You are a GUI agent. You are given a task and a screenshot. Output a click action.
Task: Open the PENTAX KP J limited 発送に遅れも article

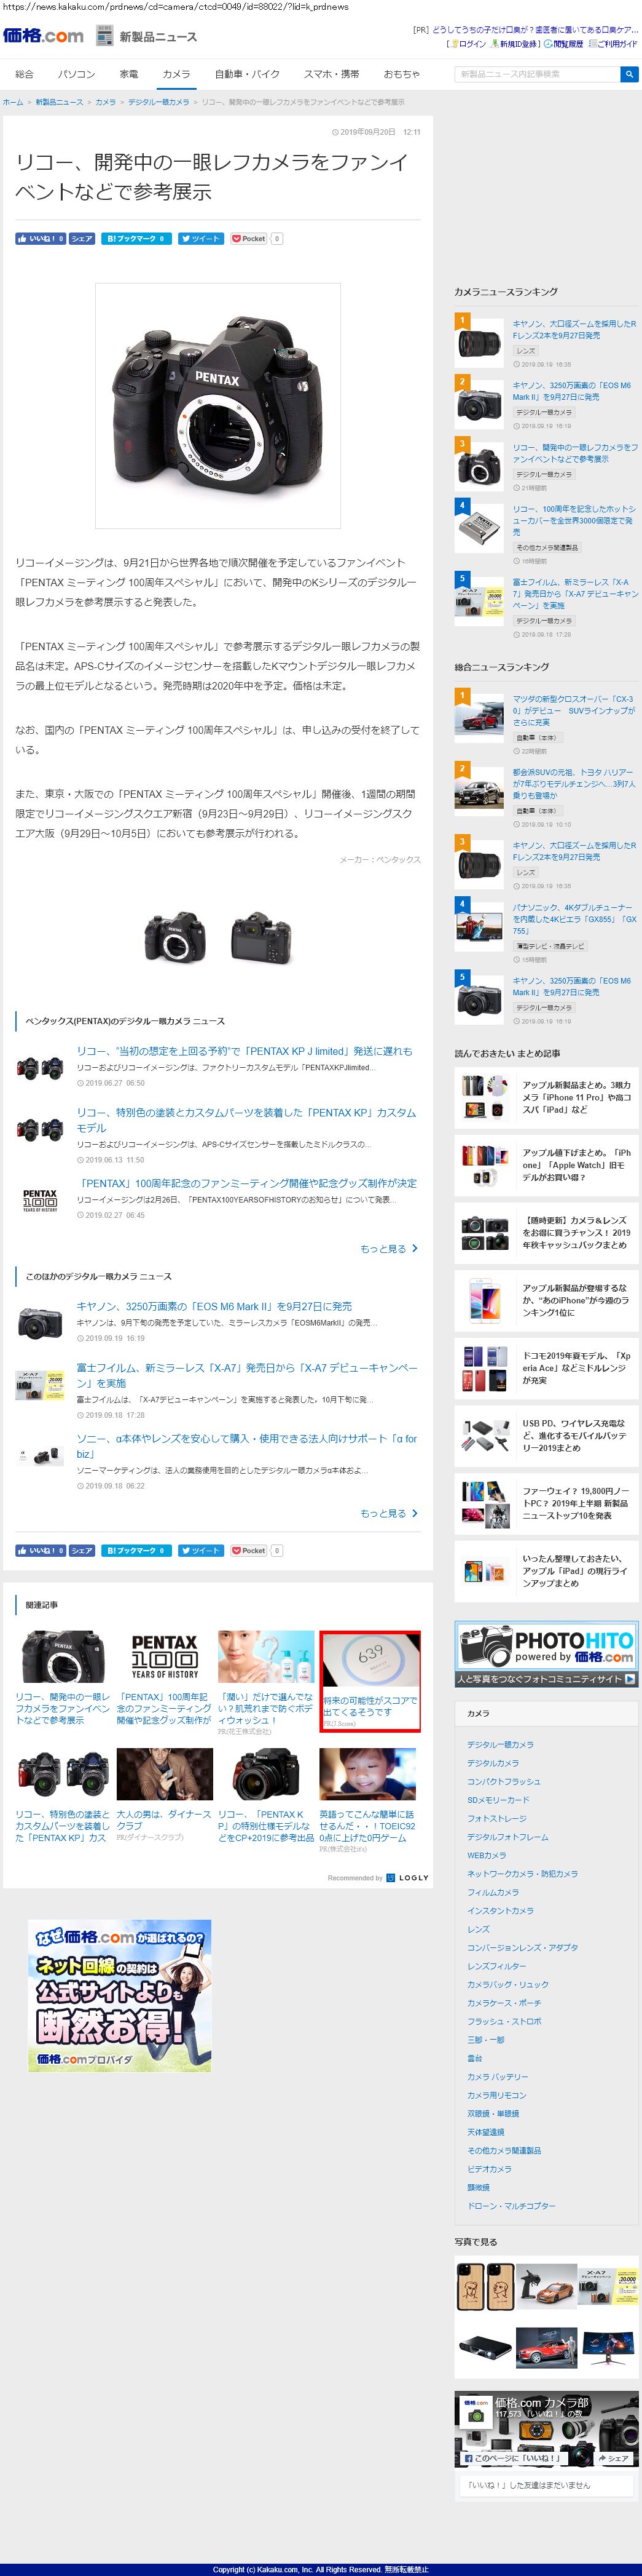click(245, 1051)
